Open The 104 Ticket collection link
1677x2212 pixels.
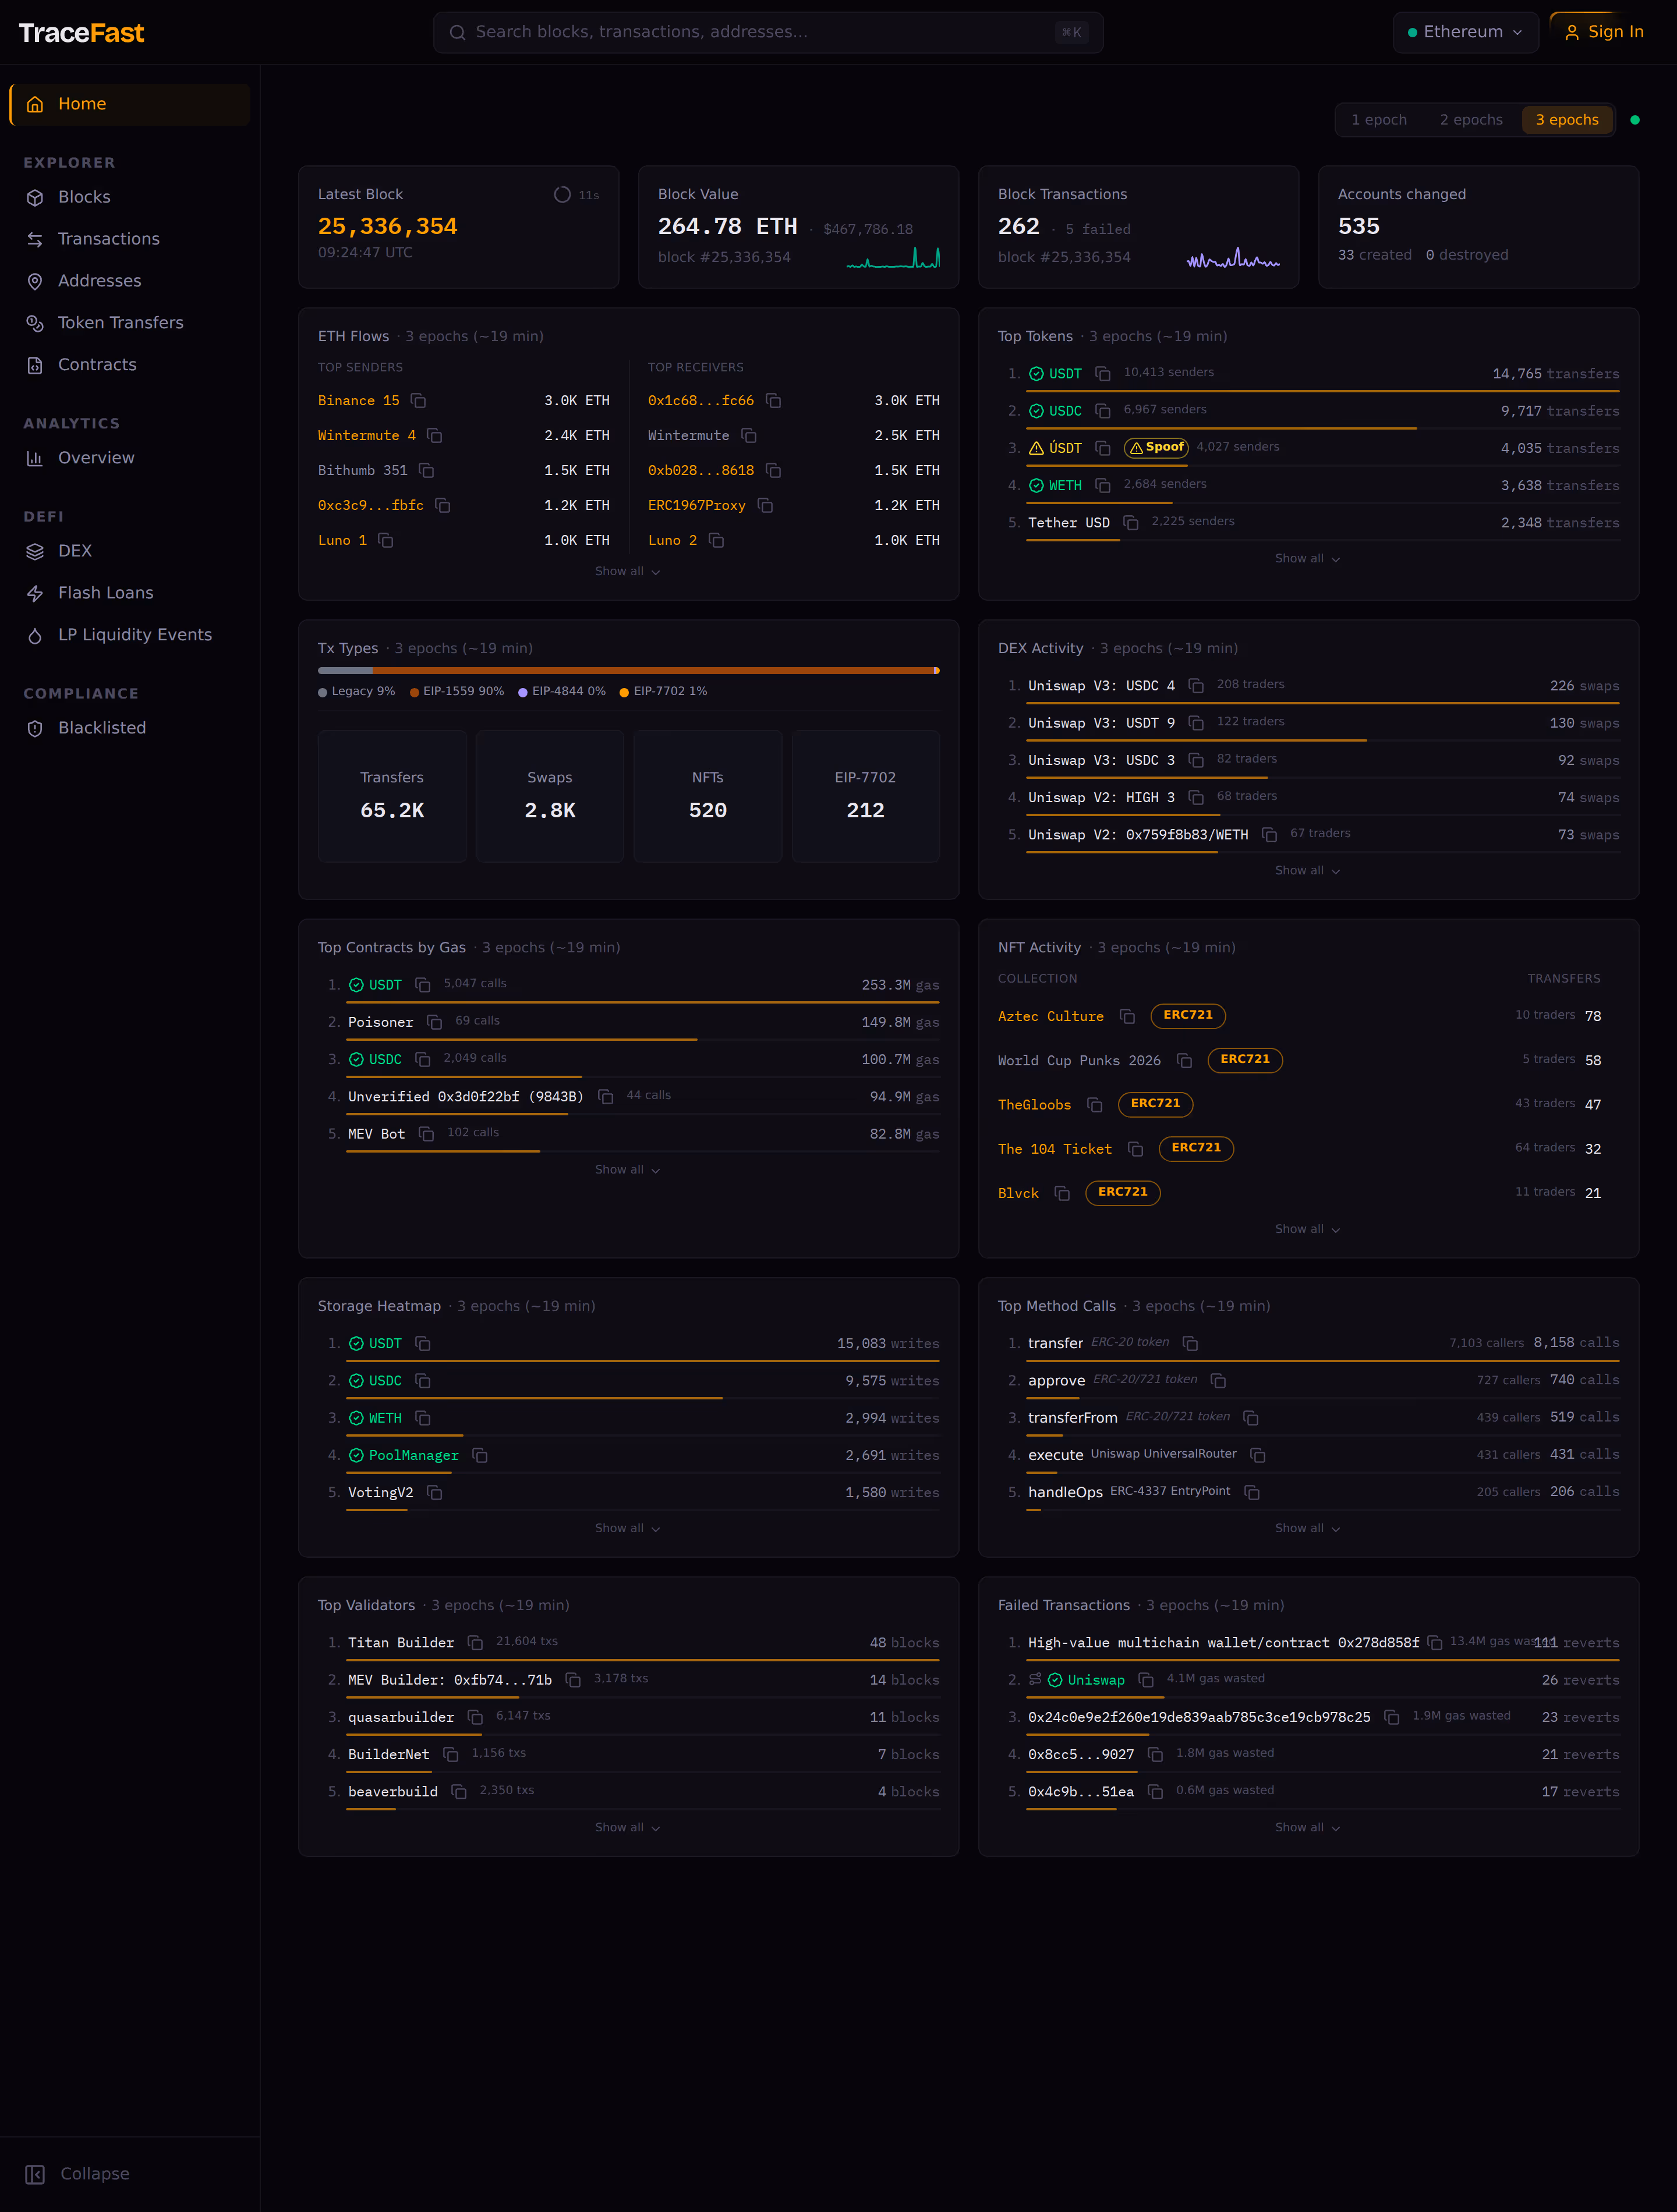pos(1055,1150)
